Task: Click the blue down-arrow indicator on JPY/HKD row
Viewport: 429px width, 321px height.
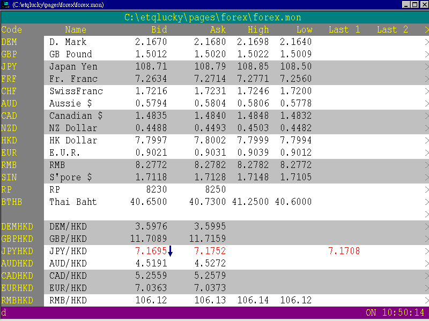Action: click(171, 251)
